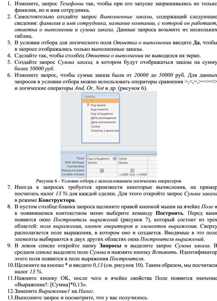Click the criteria cell with >=2000 And

point(132,175)
